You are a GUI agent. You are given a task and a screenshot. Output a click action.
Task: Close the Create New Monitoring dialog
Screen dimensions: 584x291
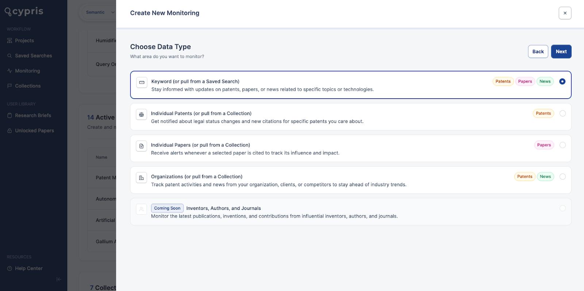tap(565, 13)
